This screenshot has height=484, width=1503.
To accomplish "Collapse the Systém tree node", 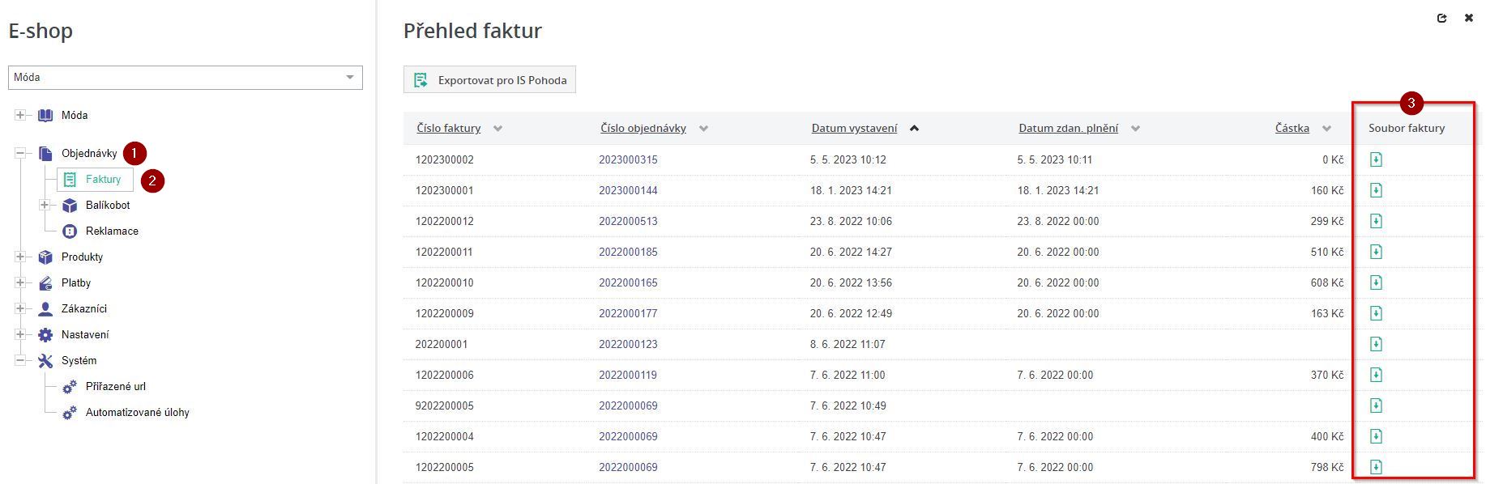I will 20,361.
